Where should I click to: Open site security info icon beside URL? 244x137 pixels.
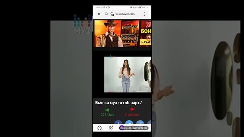coord(112,14)
